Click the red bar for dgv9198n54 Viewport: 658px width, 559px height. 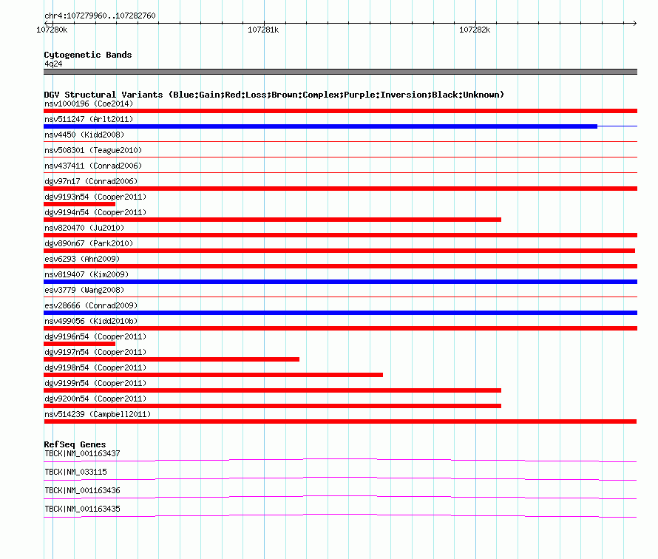[213, 375]
